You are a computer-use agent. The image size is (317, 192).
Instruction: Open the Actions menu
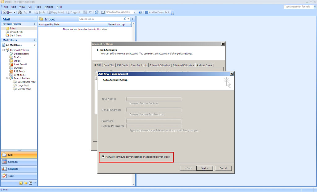pos(49,7)
